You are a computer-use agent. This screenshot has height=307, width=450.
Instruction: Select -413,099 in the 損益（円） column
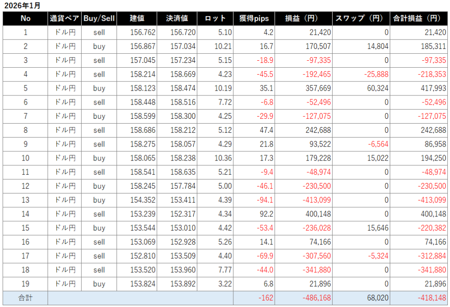tap(317, 200)
